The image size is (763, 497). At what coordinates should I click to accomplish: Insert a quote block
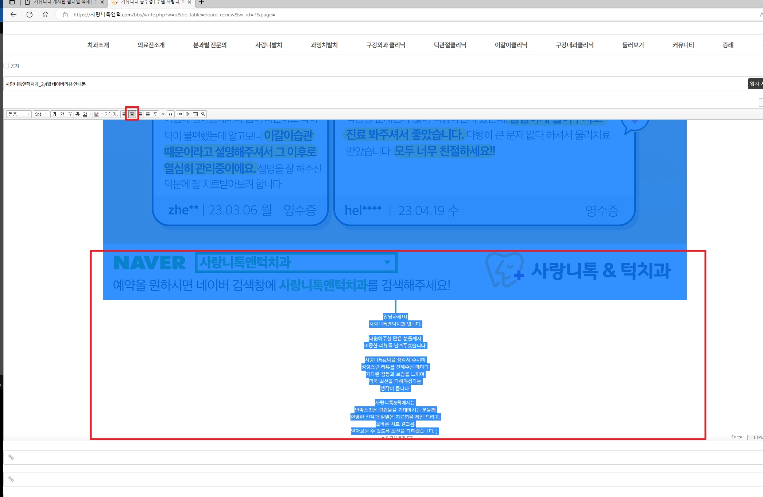click(170, 114)
